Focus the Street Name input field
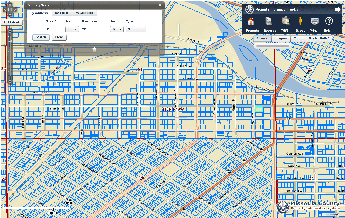This screenshot has width=345, height=218. coord(94,29)
